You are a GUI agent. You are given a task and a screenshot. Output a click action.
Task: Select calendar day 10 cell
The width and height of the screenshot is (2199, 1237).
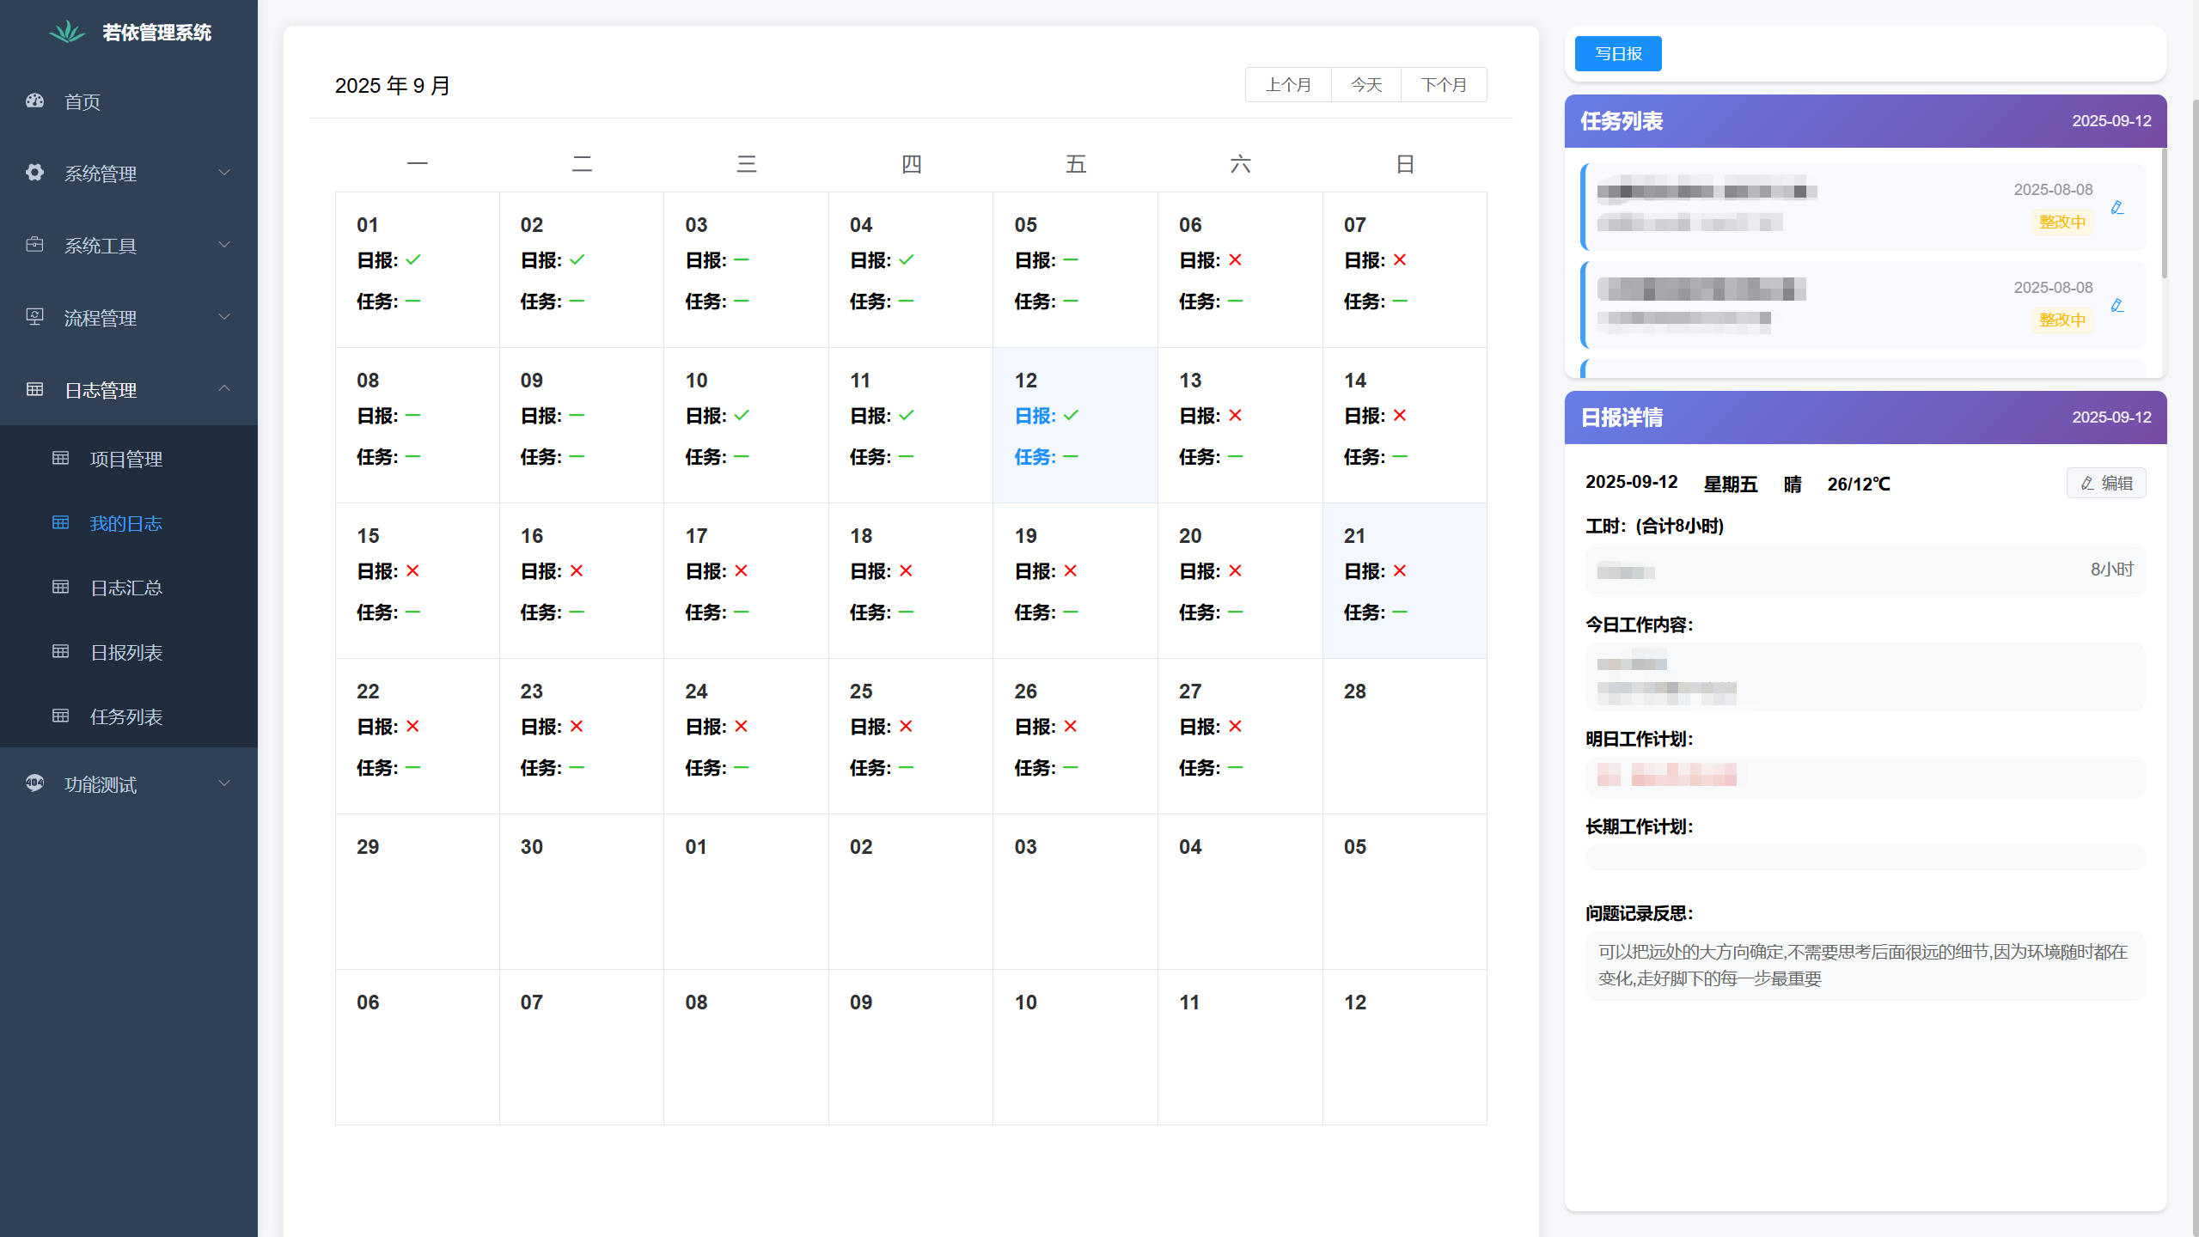coord(745,425)
